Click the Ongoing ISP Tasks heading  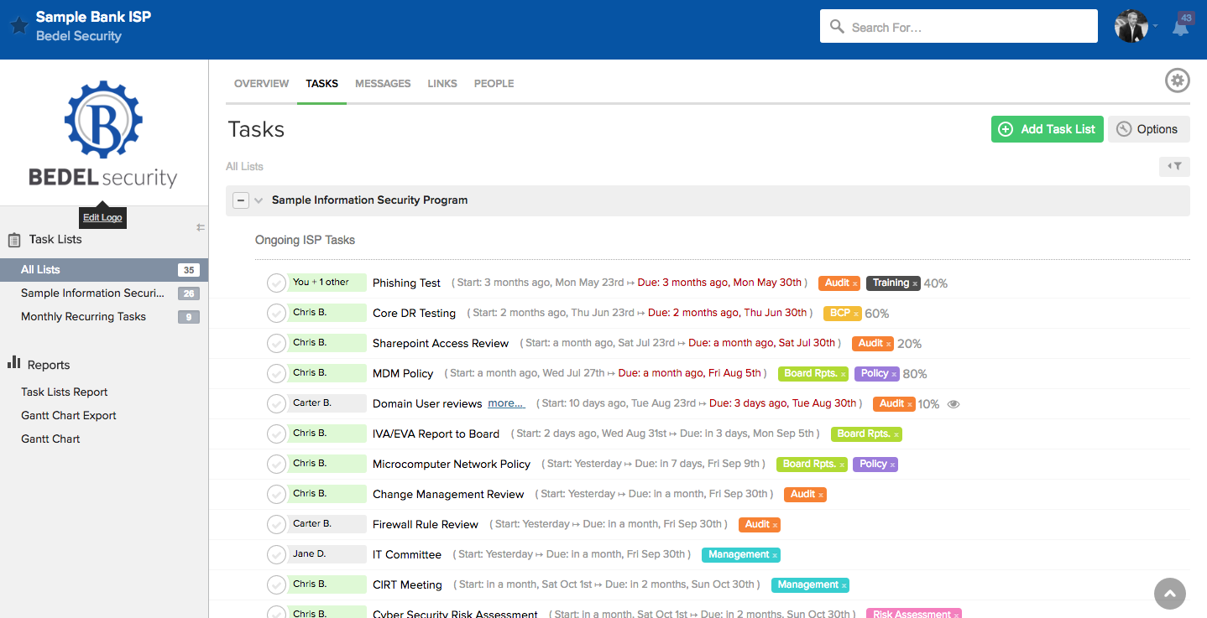coord(306,240)
